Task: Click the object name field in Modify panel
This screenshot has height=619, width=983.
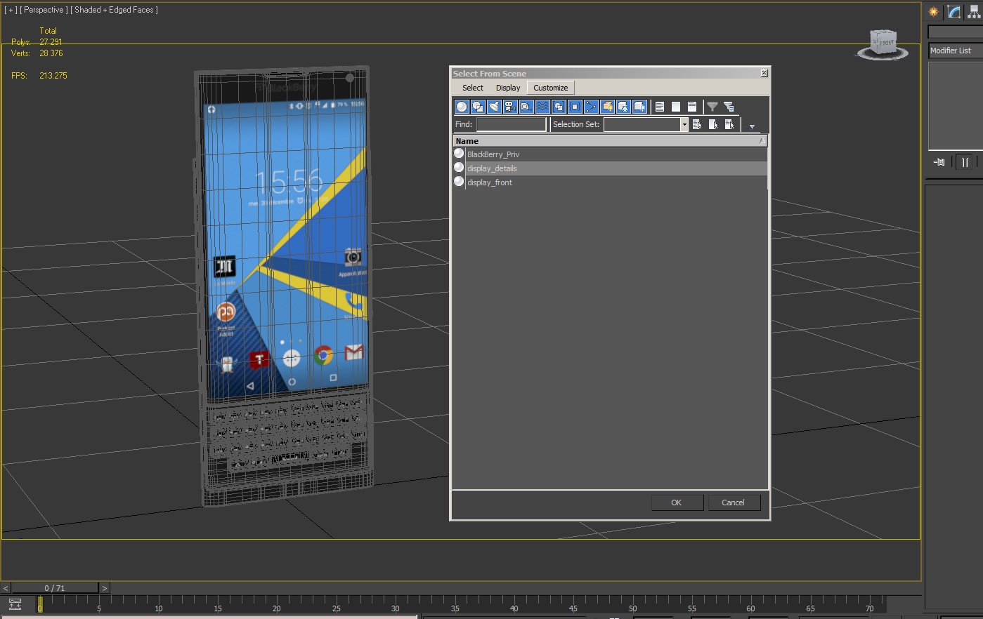Action: (956, 32)
